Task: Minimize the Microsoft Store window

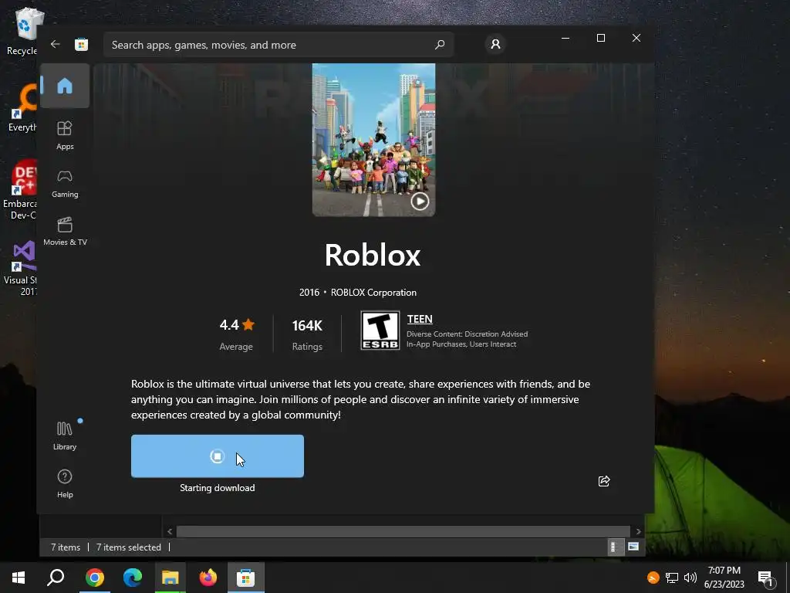Action: (x=565, y=38)
